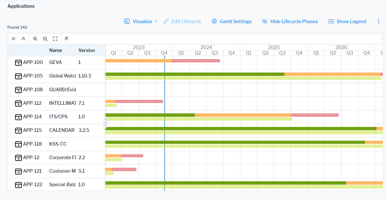Select the APP-114 ITS/CPS row
This screenshot has width=387, height=200.
click(x=58, y=117)
